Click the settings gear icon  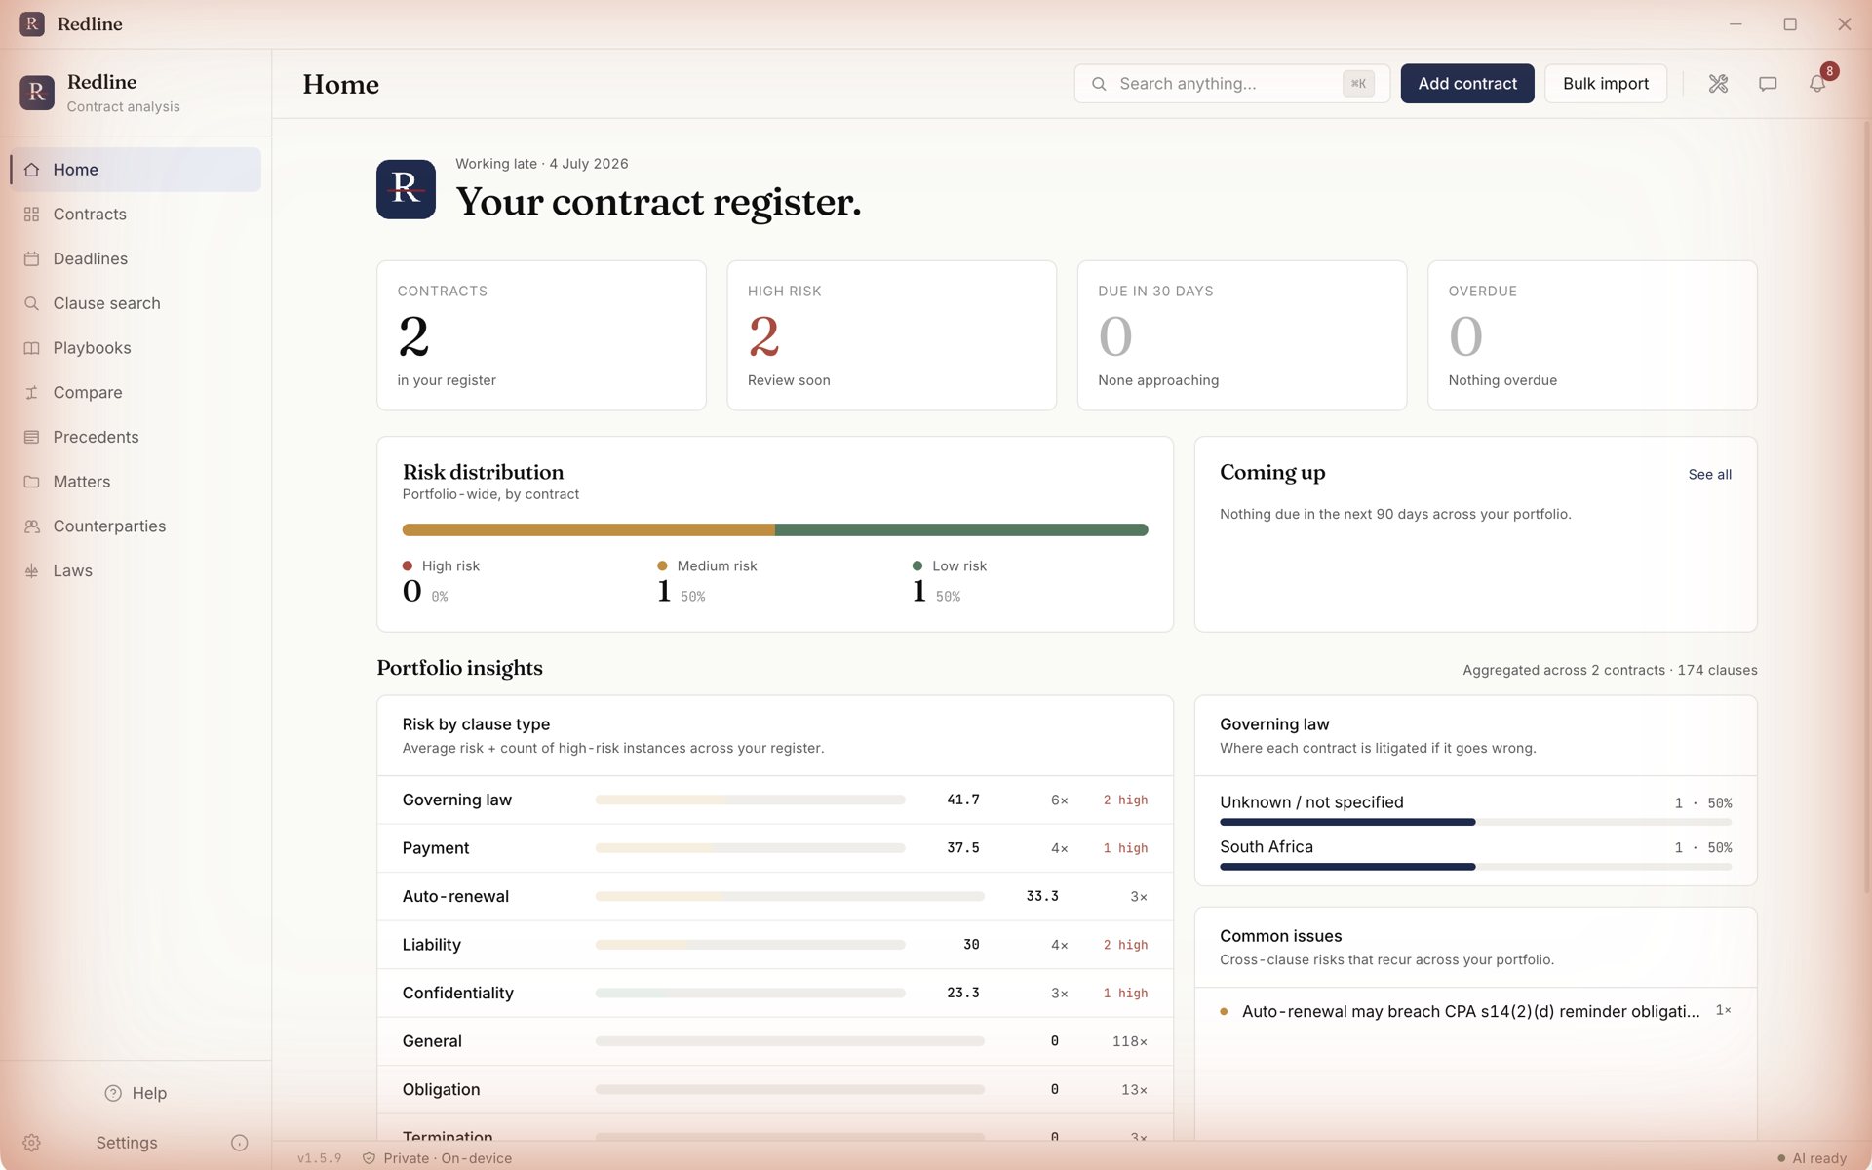[31, 1143]
